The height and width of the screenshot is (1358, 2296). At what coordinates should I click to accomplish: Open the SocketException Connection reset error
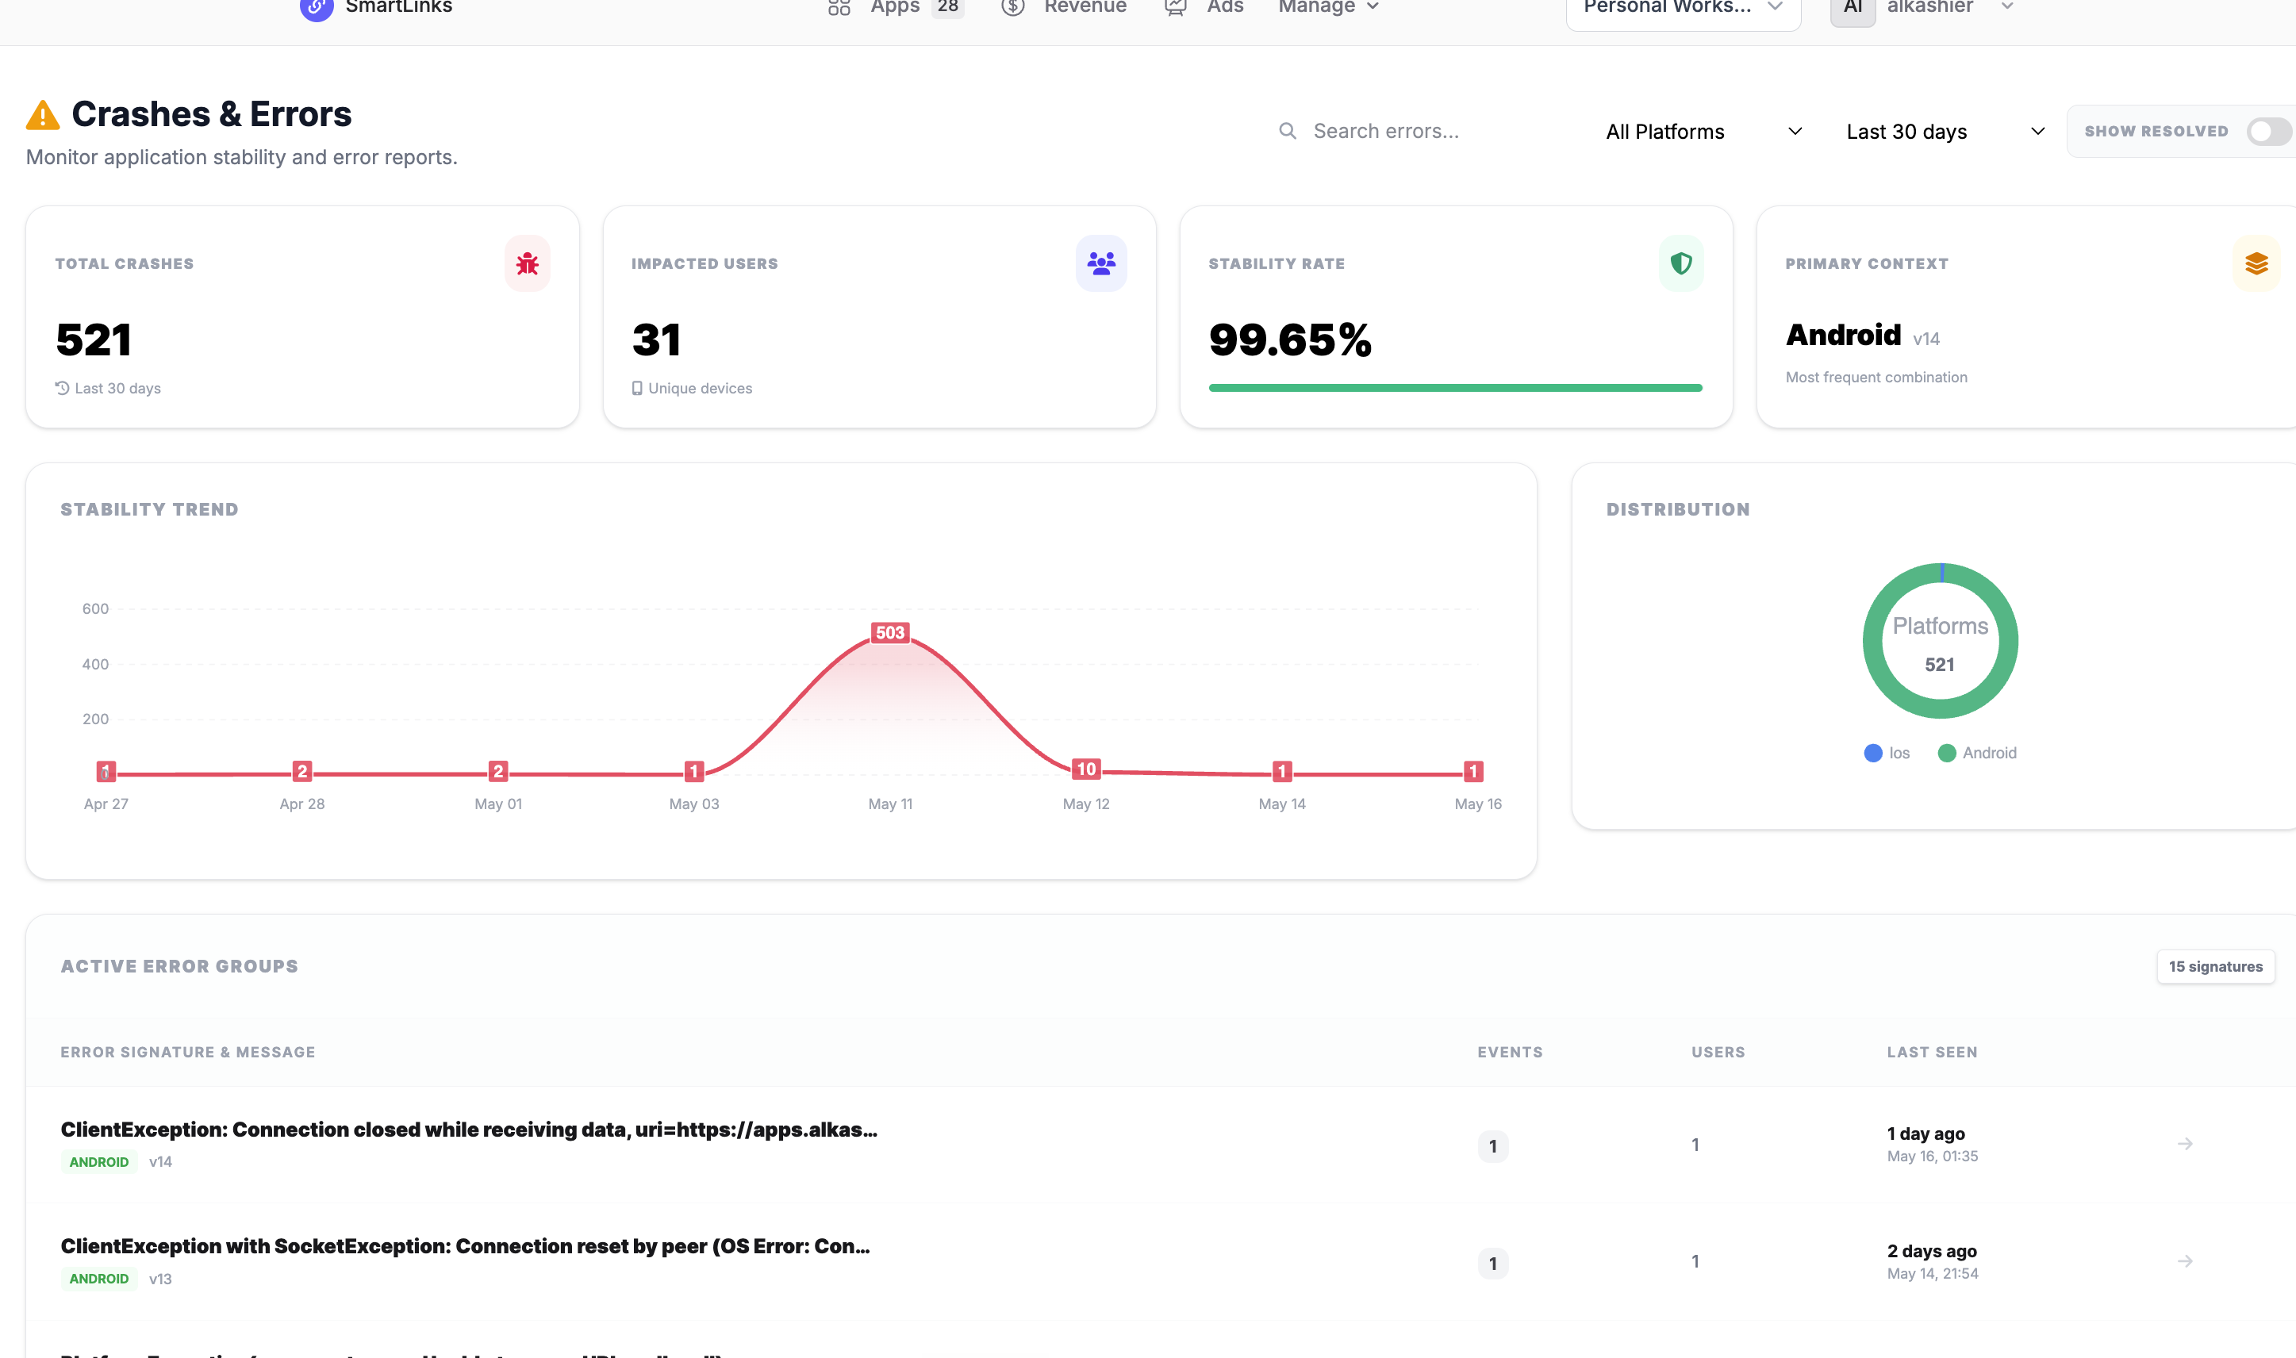[x=465, y=1246]
